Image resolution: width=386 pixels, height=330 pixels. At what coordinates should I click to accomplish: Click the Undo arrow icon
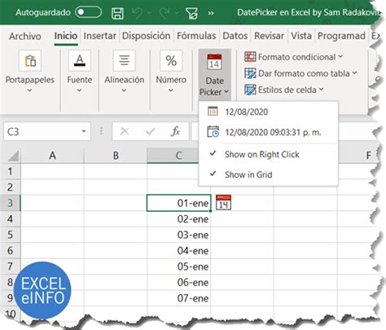[x=138, y=13]
